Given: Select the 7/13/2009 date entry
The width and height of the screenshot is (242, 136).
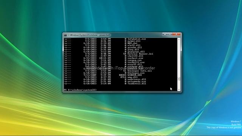Looking at the screenshot, I should tap(90, 75).
